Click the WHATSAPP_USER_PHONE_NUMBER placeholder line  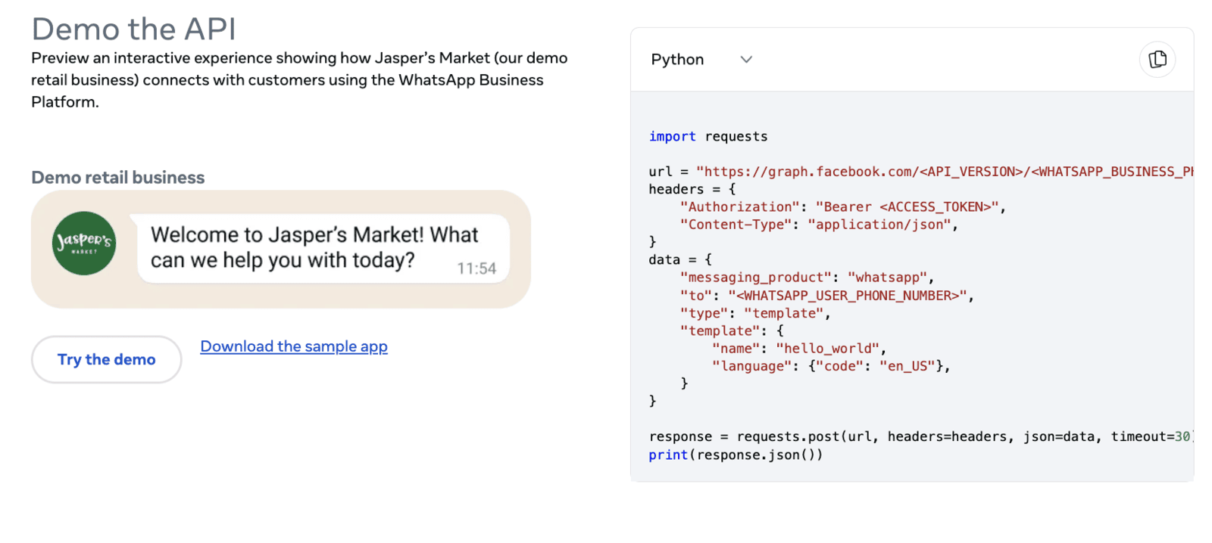[827, 296]
